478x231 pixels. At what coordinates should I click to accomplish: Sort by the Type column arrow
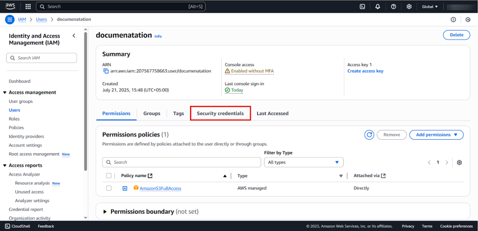pyautogui.click(x=341, y=176)
